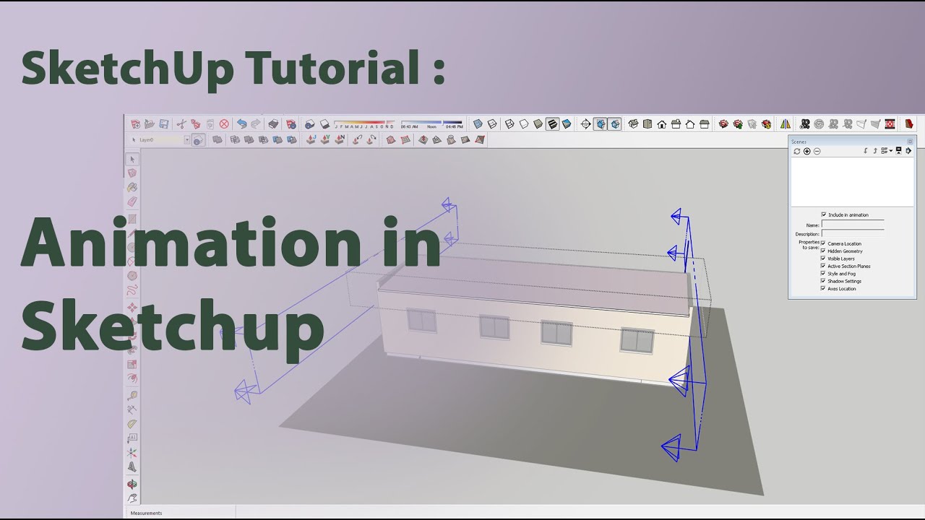This screenshot has width=925, height=520.
Task: Select the Orbit tool in left toolbar
Action: (x=132, y=484)
